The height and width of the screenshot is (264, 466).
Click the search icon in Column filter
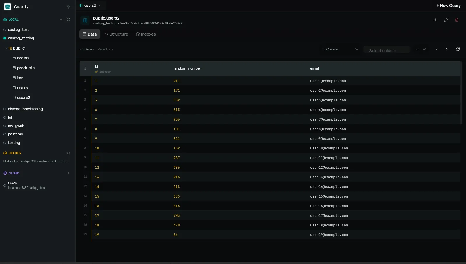click(323, 49)
